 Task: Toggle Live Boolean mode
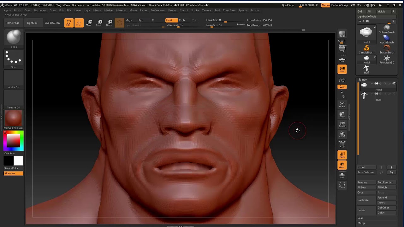[52, 23]
